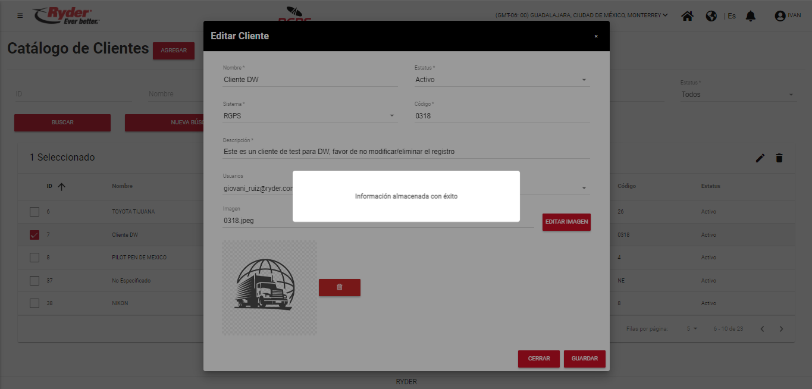Go to home via house icon
This screenshot has width=812, height=389.
(687, 16)
